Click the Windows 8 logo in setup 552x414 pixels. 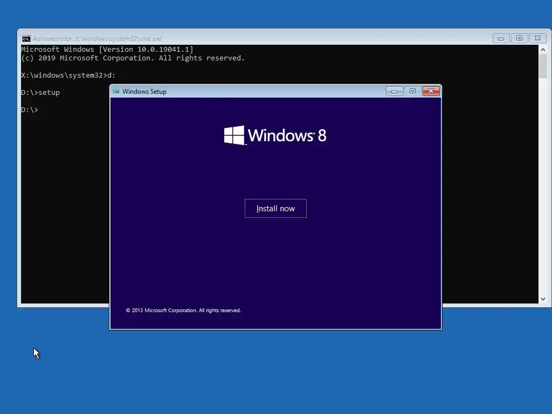(x=275, y=135)
